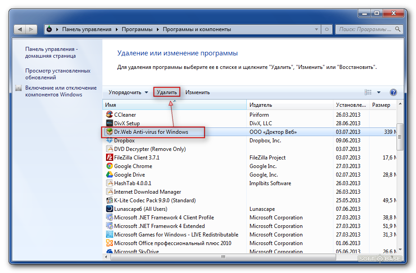Click the FileZilla Client icon
The height and width of the screenshot is (273, 416).
(x=109, y=157)
